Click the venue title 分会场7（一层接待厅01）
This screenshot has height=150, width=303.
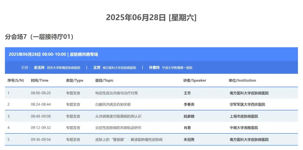[x=39, y=37]
